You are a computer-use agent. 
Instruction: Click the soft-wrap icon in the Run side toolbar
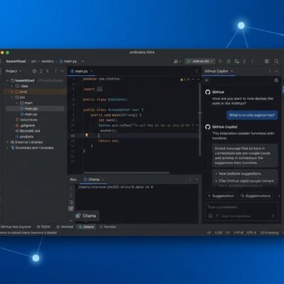71,202
